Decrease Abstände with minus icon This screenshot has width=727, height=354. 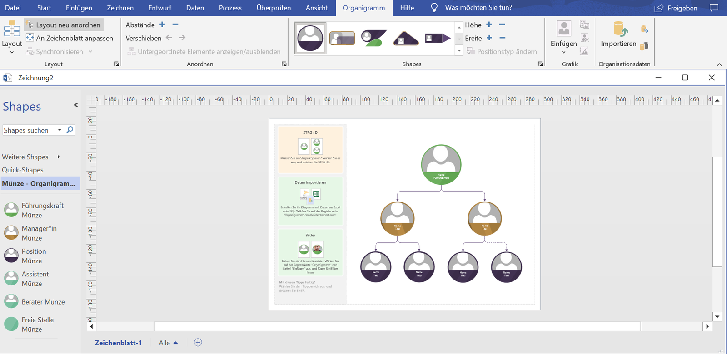point(175,25)
